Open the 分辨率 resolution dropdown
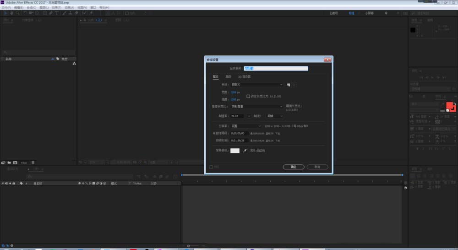This screenshot has width=458, height=250. pyautogui.click(x=246, y=126)
